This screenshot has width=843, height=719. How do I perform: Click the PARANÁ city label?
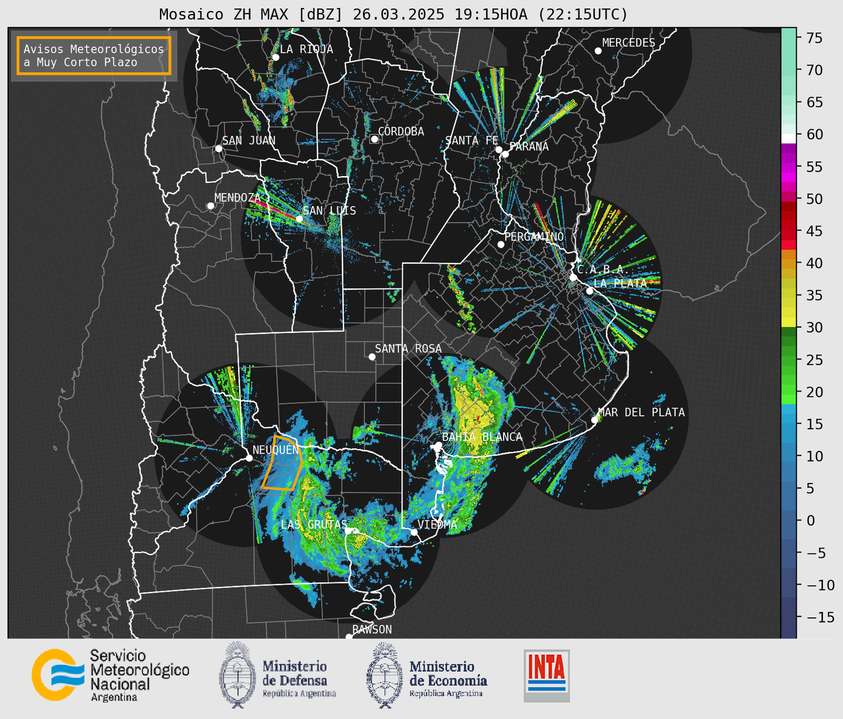[x=529, y=146]
